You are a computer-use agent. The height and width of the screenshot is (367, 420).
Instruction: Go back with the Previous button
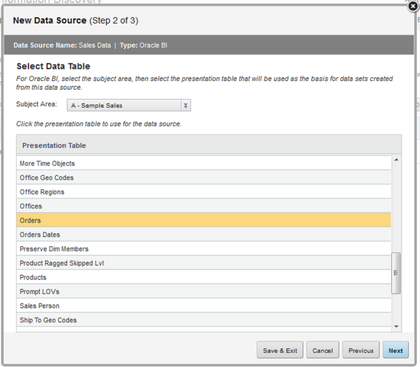point(361,350)
